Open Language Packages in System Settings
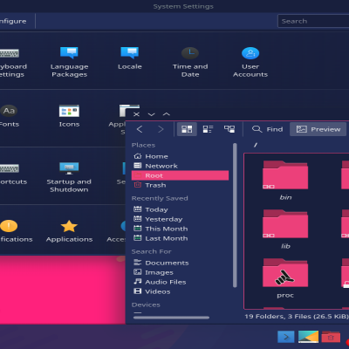 (x=69, y=62)
